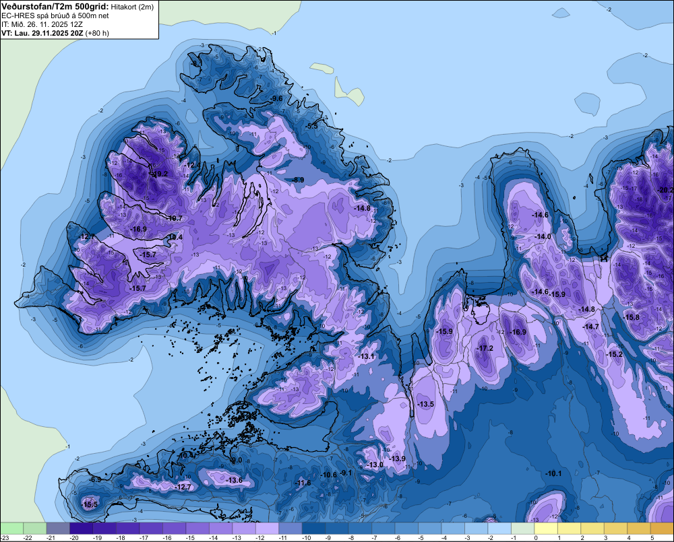Click the -9.6 temperature value on the map
Image resolution: width=674 pixels, height=542 pixels.
point(276,98)
